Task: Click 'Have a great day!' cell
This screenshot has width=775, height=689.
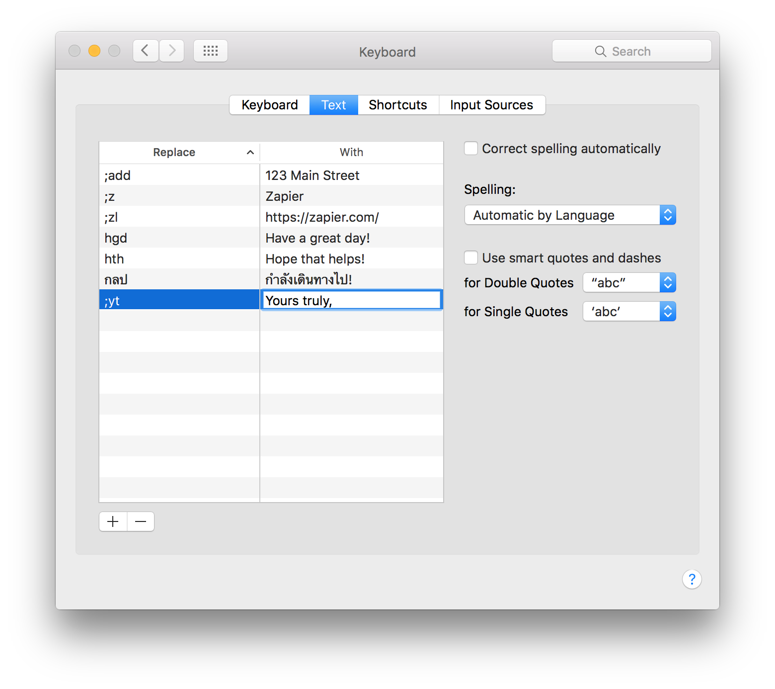Action: [352, 238]
